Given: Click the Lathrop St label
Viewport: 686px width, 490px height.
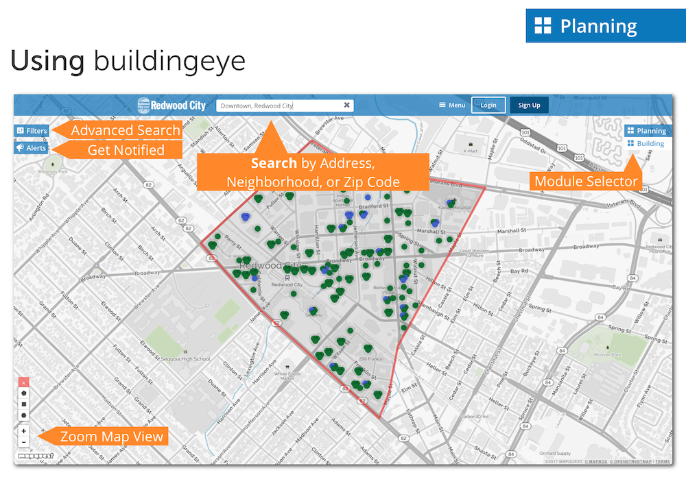Looking at the screenshot, I should (x=413, y=421).
